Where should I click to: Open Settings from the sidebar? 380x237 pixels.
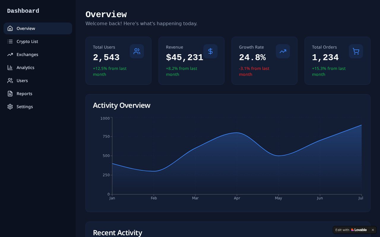click(38, 107)
